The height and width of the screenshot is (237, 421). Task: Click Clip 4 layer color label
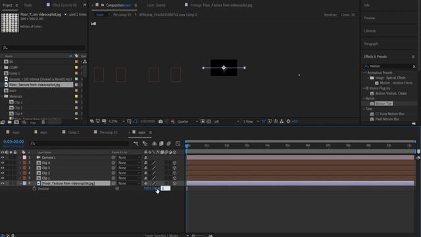(25, 163)
